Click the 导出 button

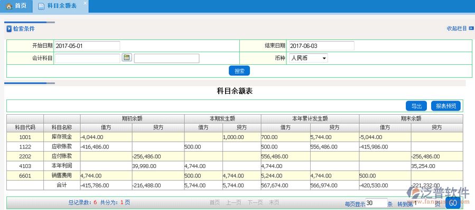coord(416,106)
